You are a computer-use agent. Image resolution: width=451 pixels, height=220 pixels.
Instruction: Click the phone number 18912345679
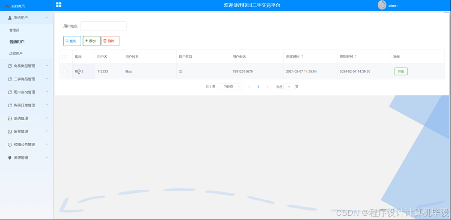[x=243, y=72]
